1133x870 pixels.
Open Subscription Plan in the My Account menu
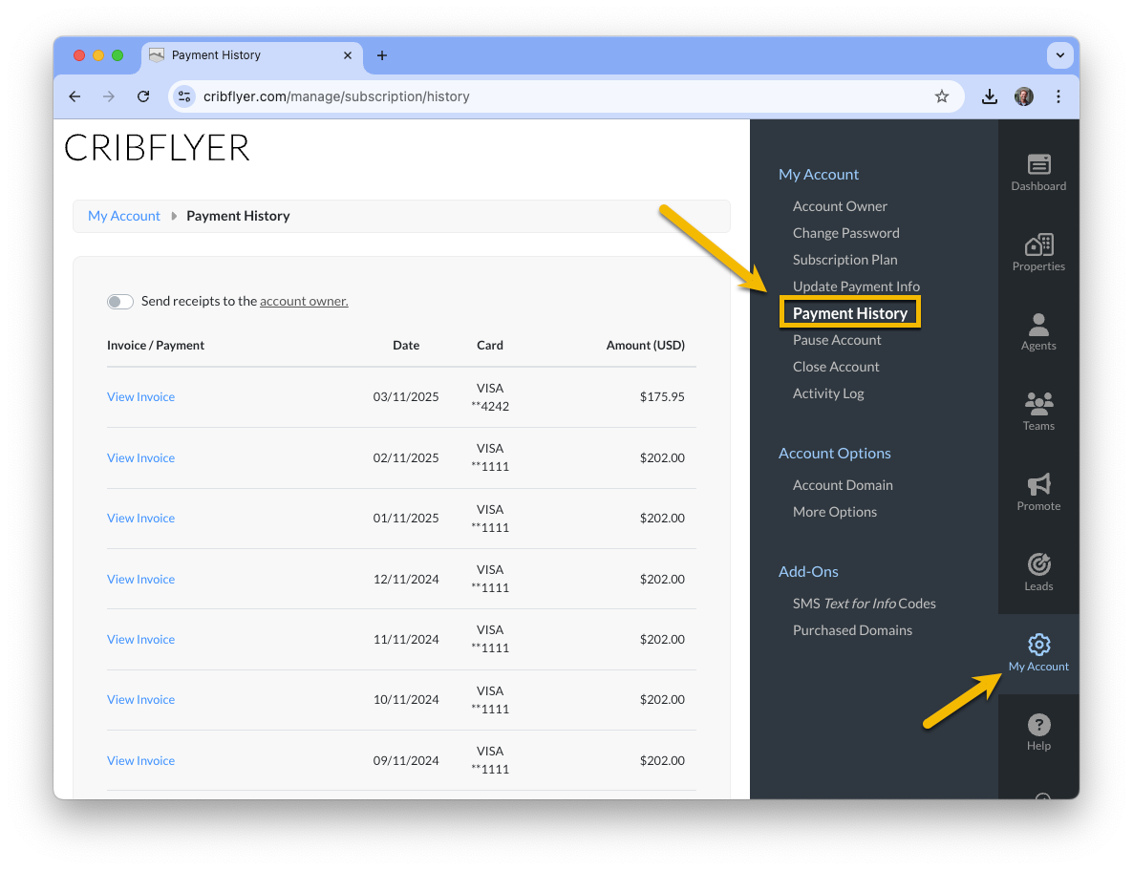[x=844, y=260]
